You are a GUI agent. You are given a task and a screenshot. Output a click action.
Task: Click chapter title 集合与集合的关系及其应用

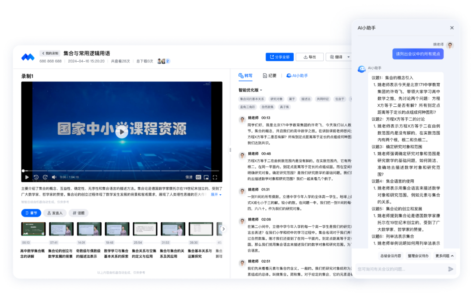click(172, 253)
